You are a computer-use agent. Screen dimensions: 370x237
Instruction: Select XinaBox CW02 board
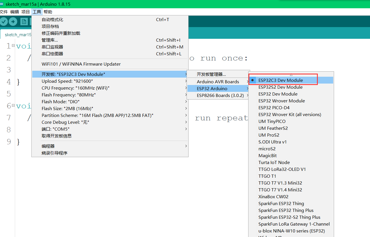point(291,197)
